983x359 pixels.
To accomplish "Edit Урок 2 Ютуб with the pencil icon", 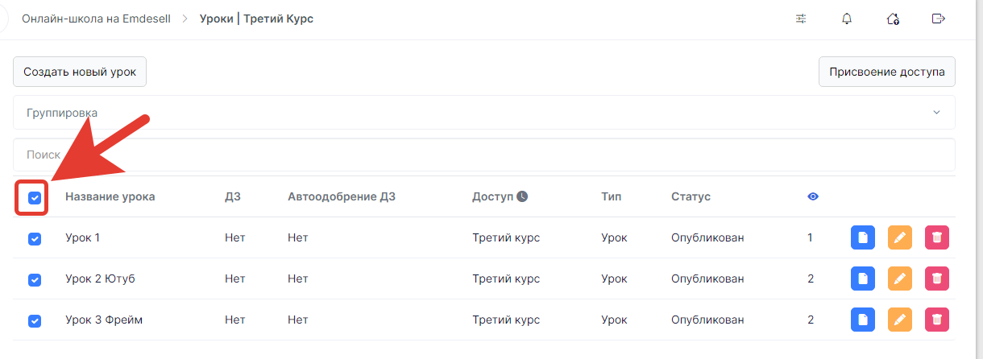I will [900, 279].
